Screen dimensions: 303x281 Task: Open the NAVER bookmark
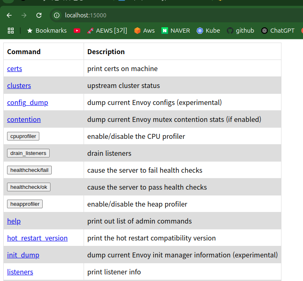tap(176, 31)
